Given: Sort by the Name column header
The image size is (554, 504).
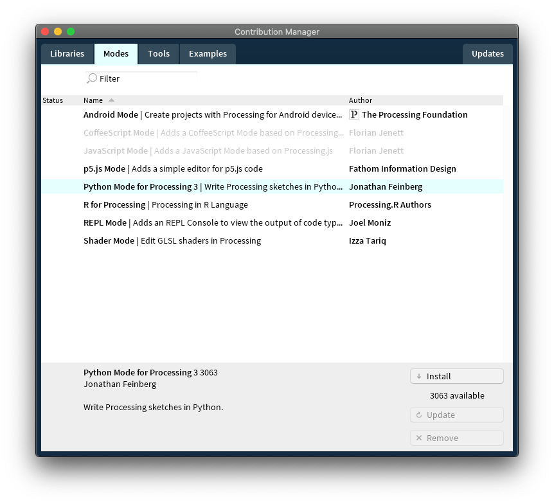Looking at the screenshot, I should tap(93, 100).
